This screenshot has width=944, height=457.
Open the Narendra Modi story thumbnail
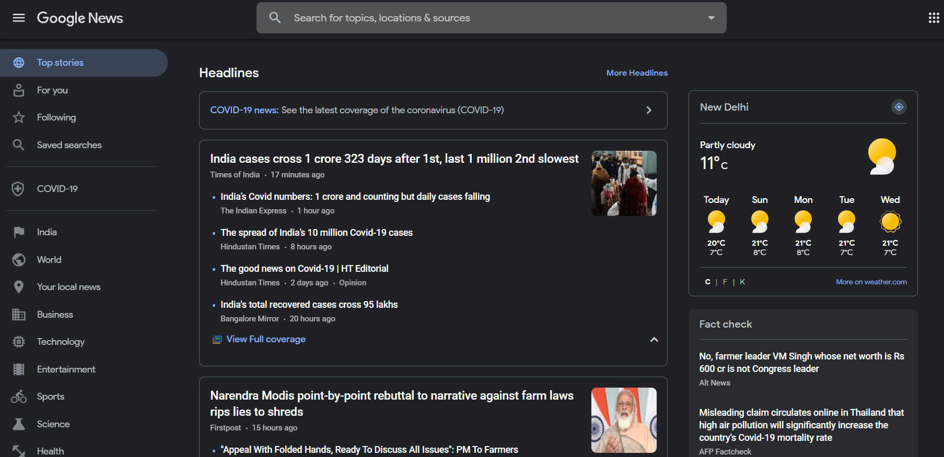click(624, 420)
